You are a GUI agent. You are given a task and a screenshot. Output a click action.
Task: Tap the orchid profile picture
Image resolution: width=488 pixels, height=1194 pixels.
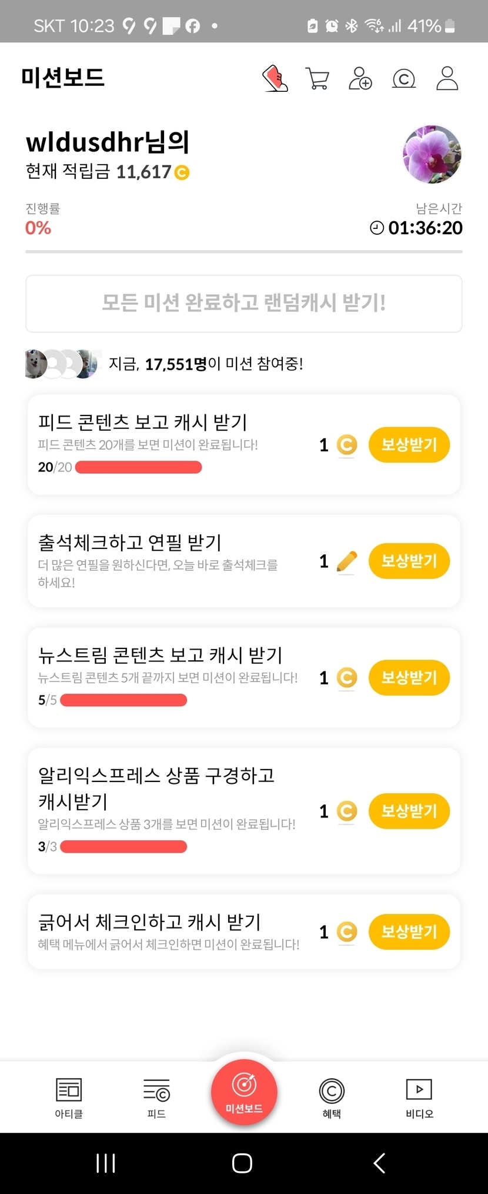pyautogui.click(x=432, y=154)
